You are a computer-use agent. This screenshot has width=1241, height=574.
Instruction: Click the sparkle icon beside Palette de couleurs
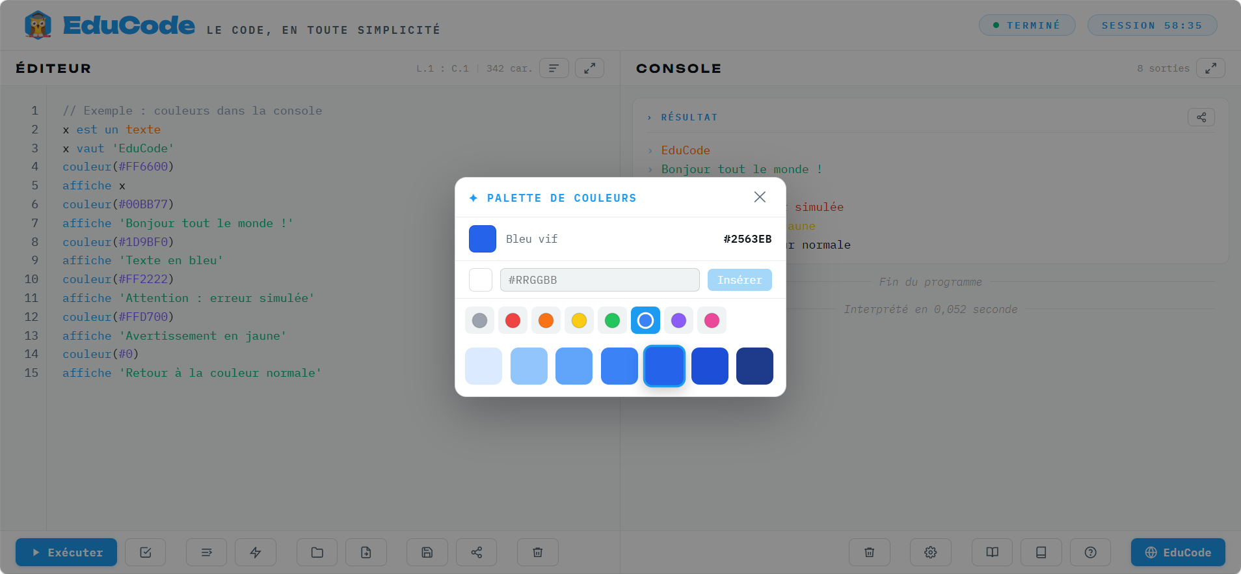click(x=474, y=198)
